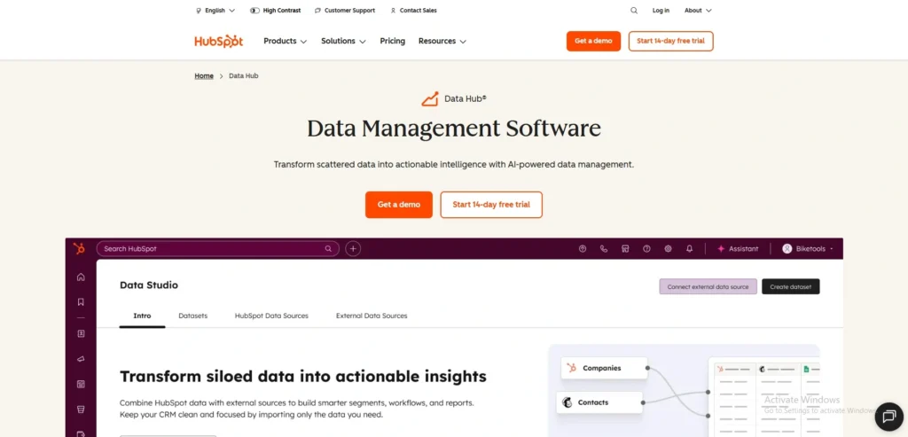
Task: Open the Pricing page
Action: pos(392,41)
